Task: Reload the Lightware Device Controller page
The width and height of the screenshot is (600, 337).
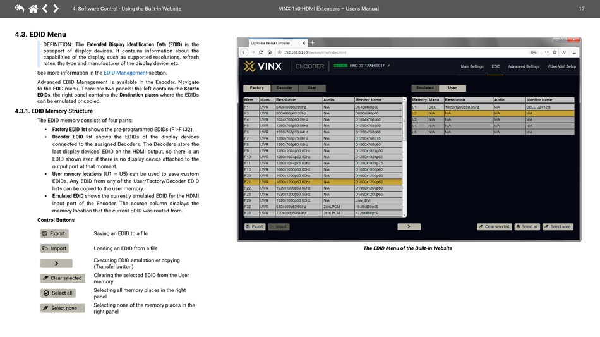Action: (261, 52)
